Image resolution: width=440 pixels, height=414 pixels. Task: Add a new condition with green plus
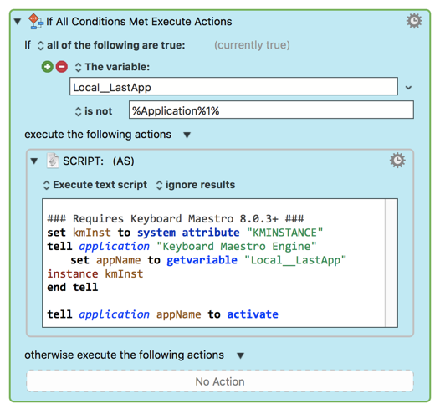(48, 67)
